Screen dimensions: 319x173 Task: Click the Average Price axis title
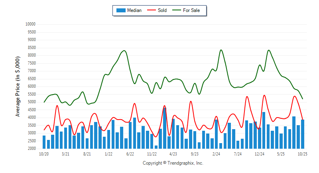(18, 86)
